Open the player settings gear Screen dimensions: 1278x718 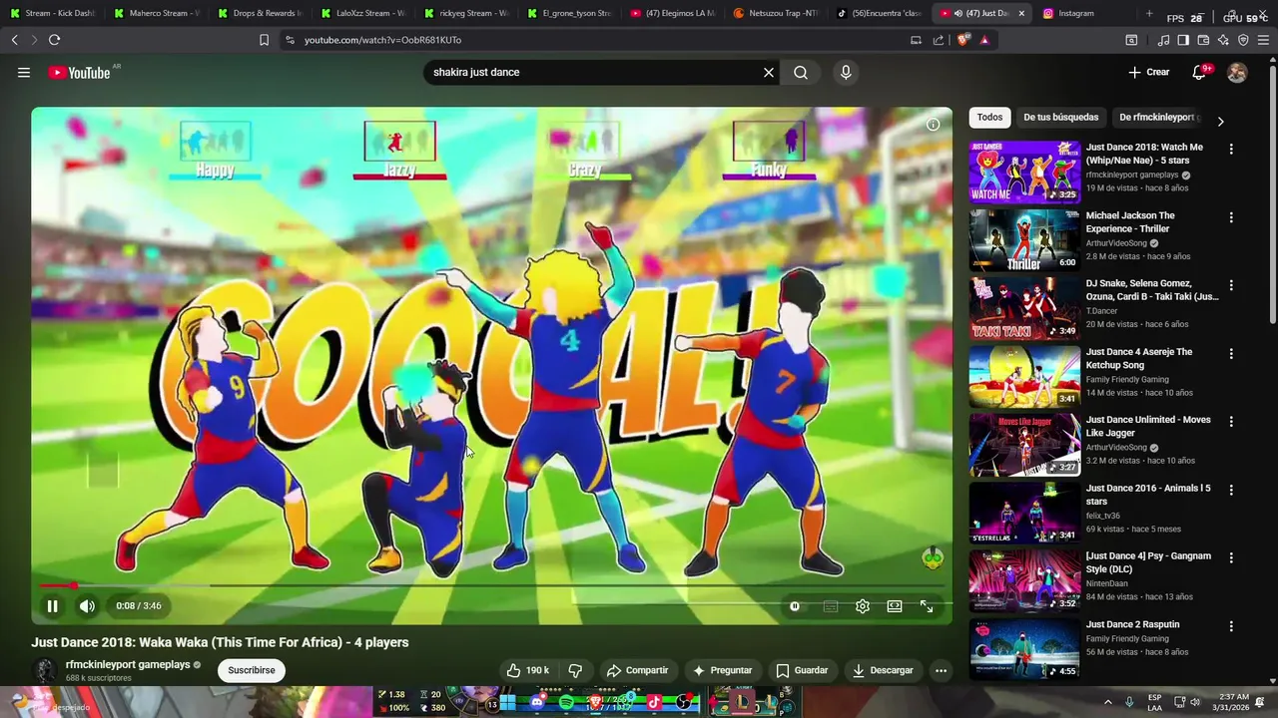coord(863,605)
